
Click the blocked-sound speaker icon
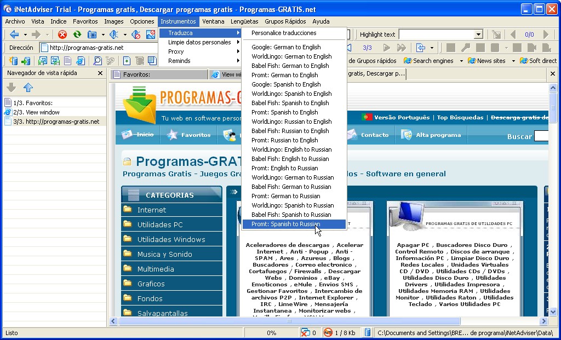[x=136, y=34]
